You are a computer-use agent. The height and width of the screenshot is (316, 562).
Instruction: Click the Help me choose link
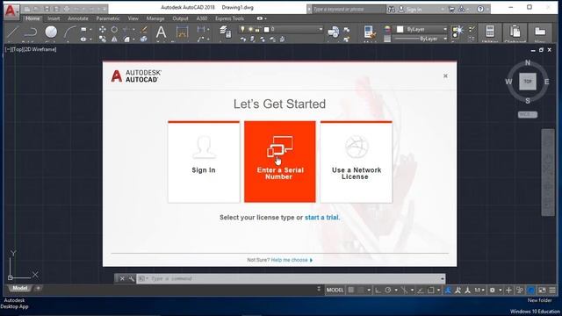292,260
